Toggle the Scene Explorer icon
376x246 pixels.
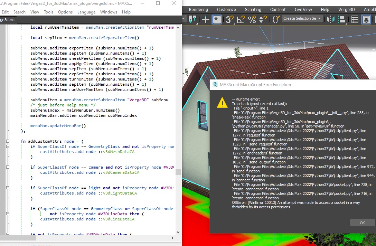coord(355,19)
